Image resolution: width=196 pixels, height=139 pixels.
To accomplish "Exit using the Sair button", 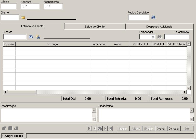I will (x=187, y=129).
